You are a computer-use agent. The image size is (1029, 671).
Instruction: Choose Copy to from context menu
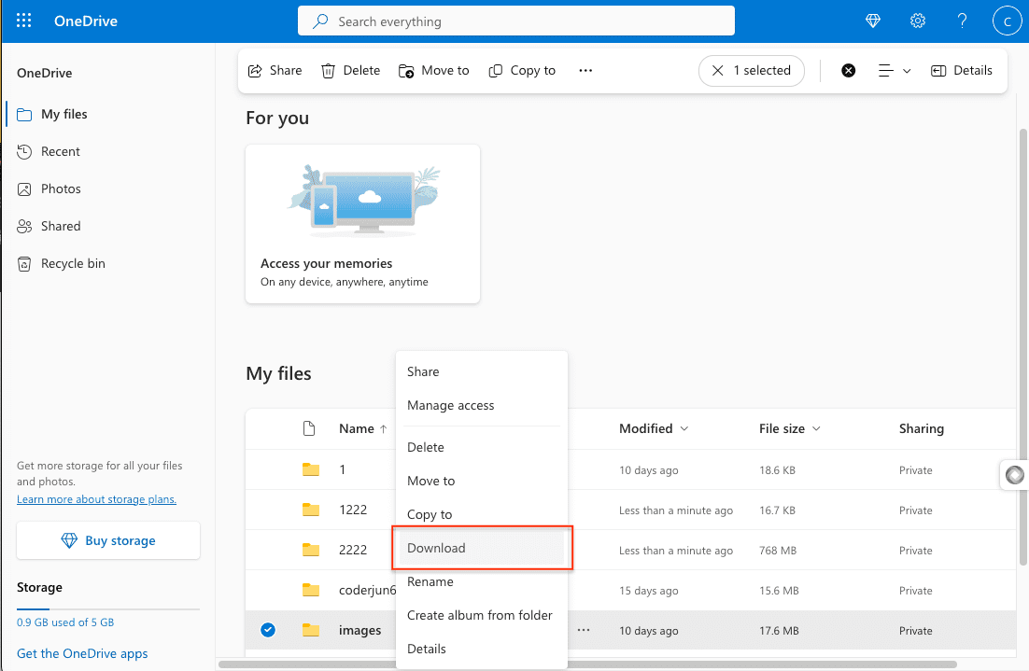tap(482, 514)
